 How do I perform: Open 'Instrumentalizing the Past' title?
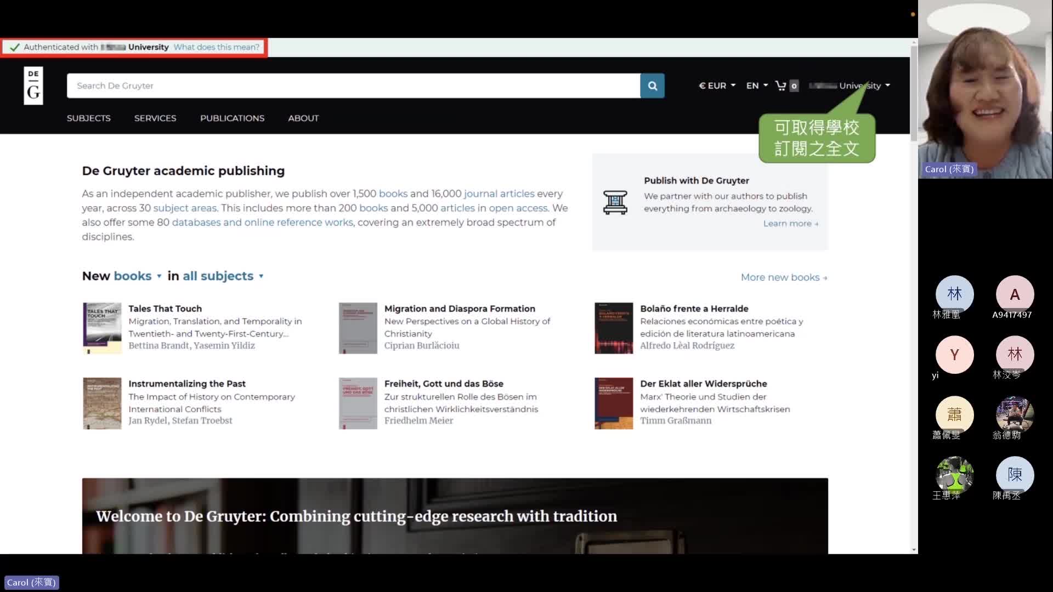[x=187, y=384]
